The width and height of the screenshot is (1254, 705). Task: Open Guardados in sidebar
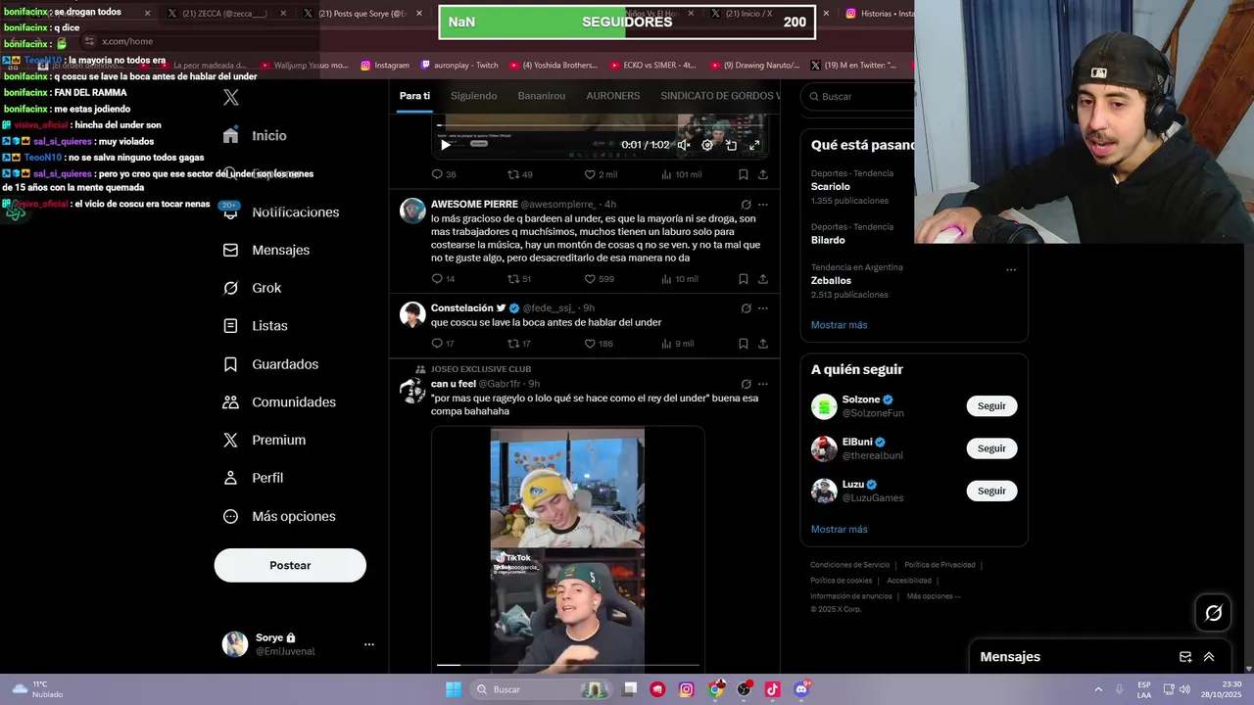270,364
